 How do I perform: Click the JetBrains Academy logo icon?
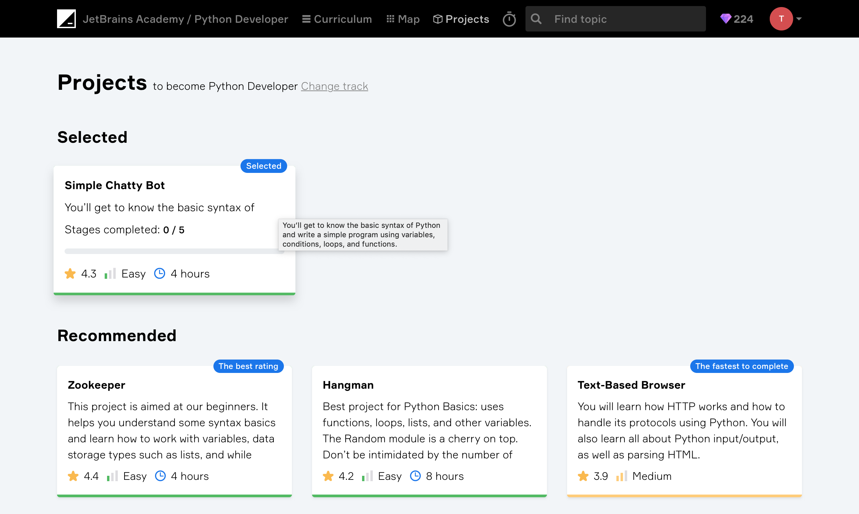(67, 18)
